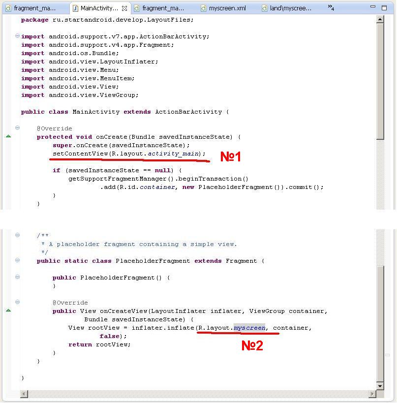
Task: Click the vertical scrollbar down arrow
Action: [x=380, y=386]
